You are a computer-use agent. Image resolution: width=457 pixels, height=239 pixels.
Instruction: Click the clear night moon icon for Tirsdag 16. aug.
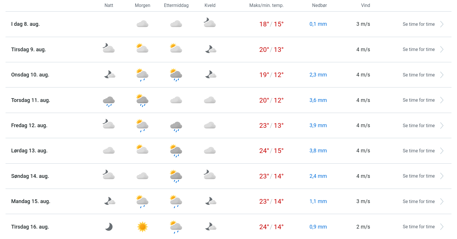point(109,227)
